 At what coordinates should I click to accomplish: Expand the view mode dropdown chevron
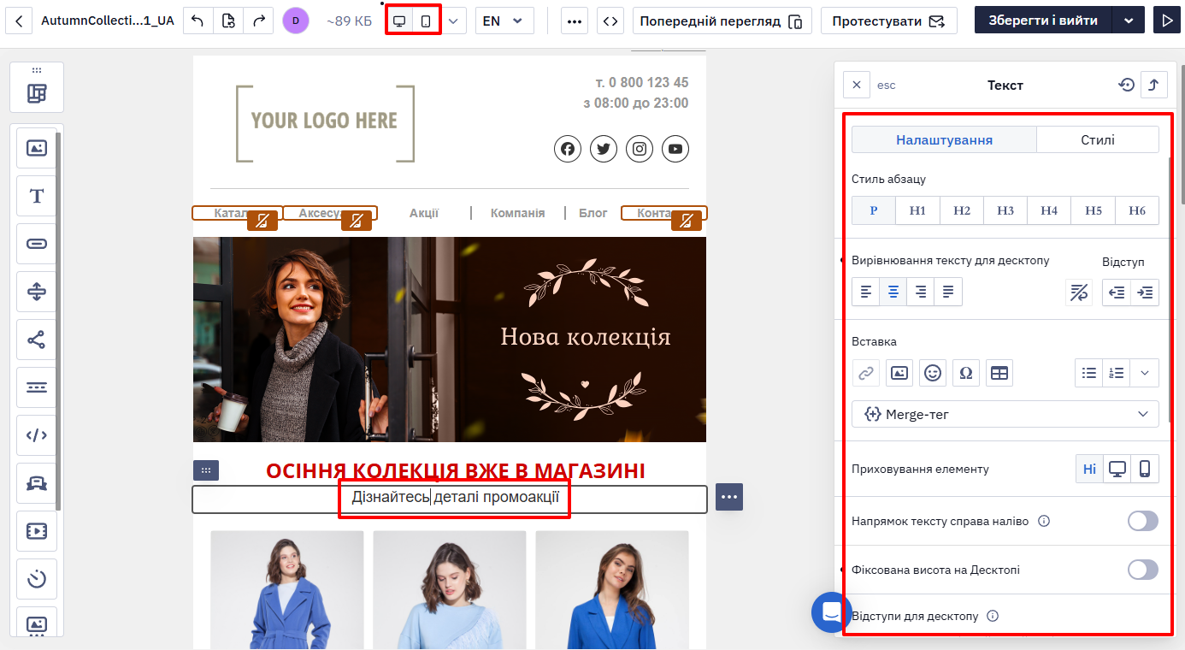pos(454,21)
